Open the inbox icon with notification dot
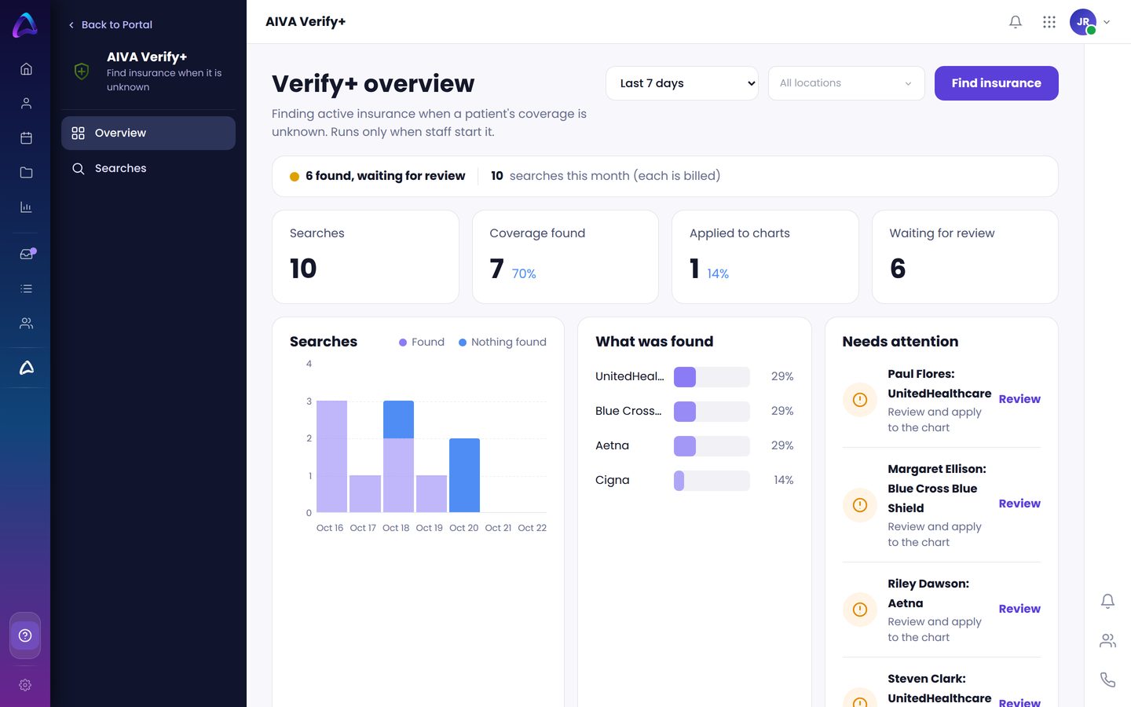 pyautogui.click(x=27, y=254)
